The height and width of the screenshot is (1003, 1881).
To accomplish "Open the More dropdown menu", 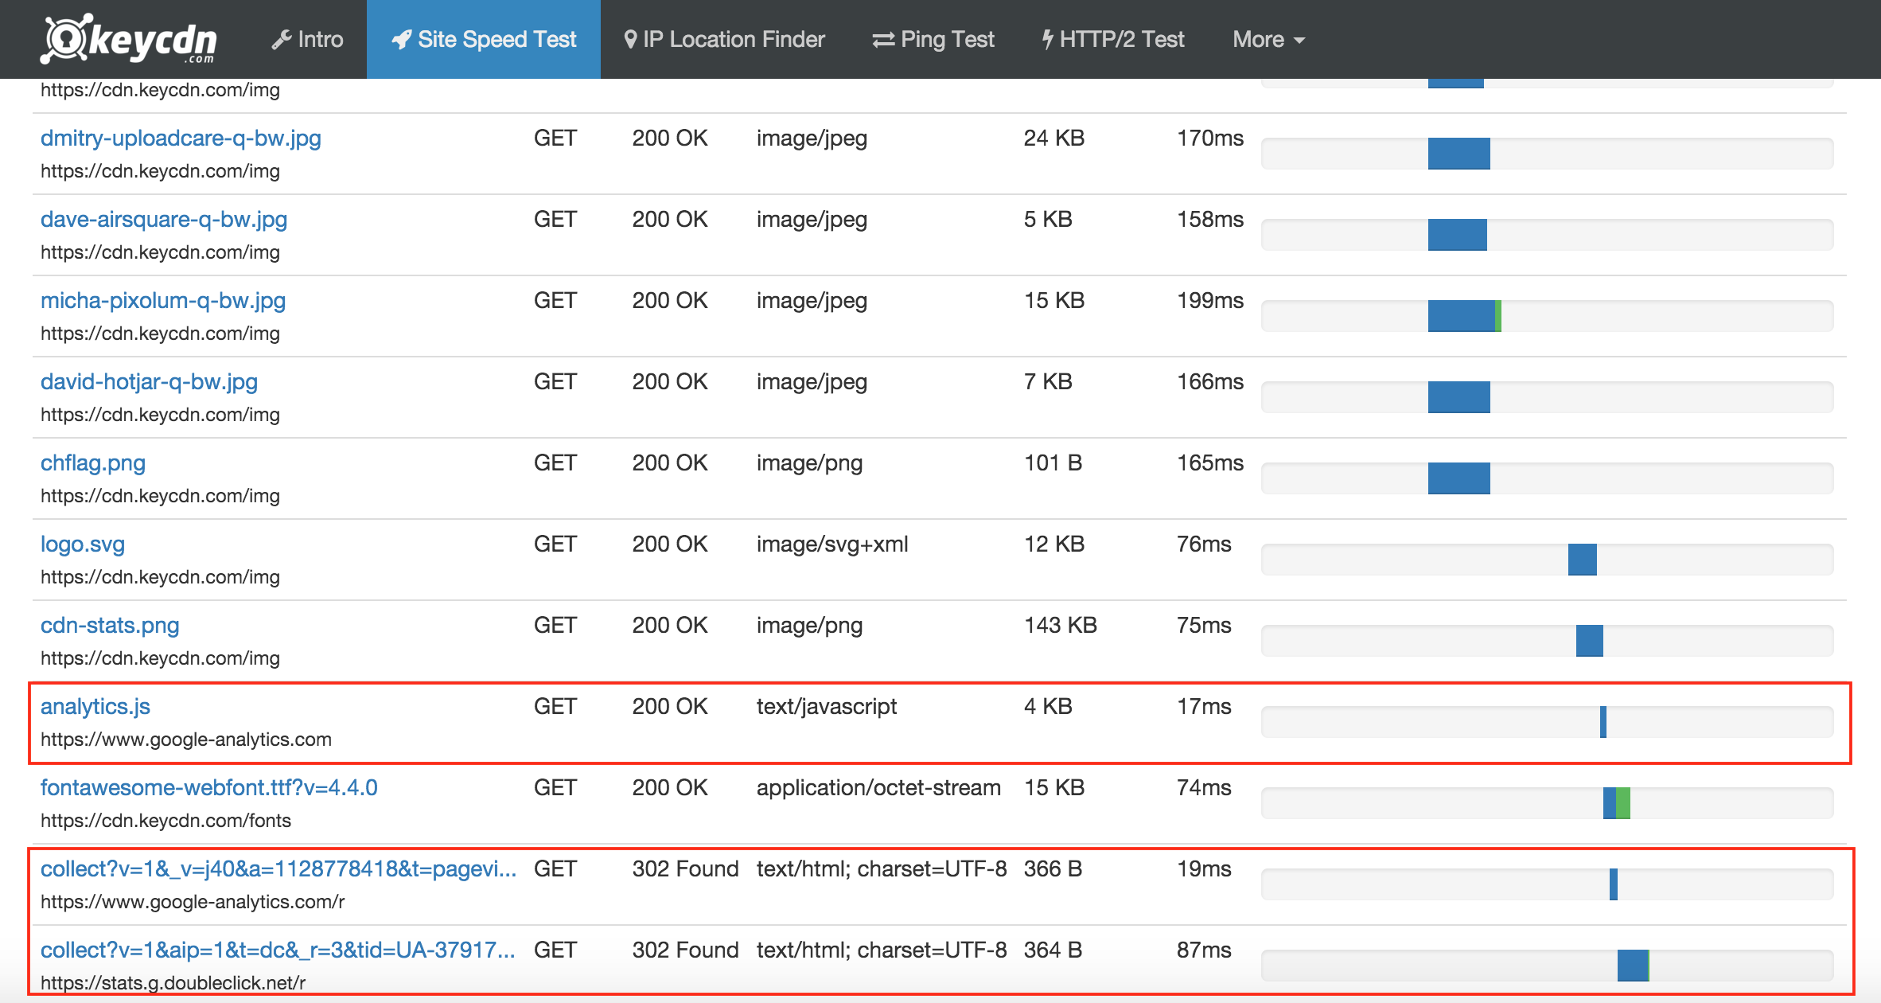I will click(x=1268, y=40).
